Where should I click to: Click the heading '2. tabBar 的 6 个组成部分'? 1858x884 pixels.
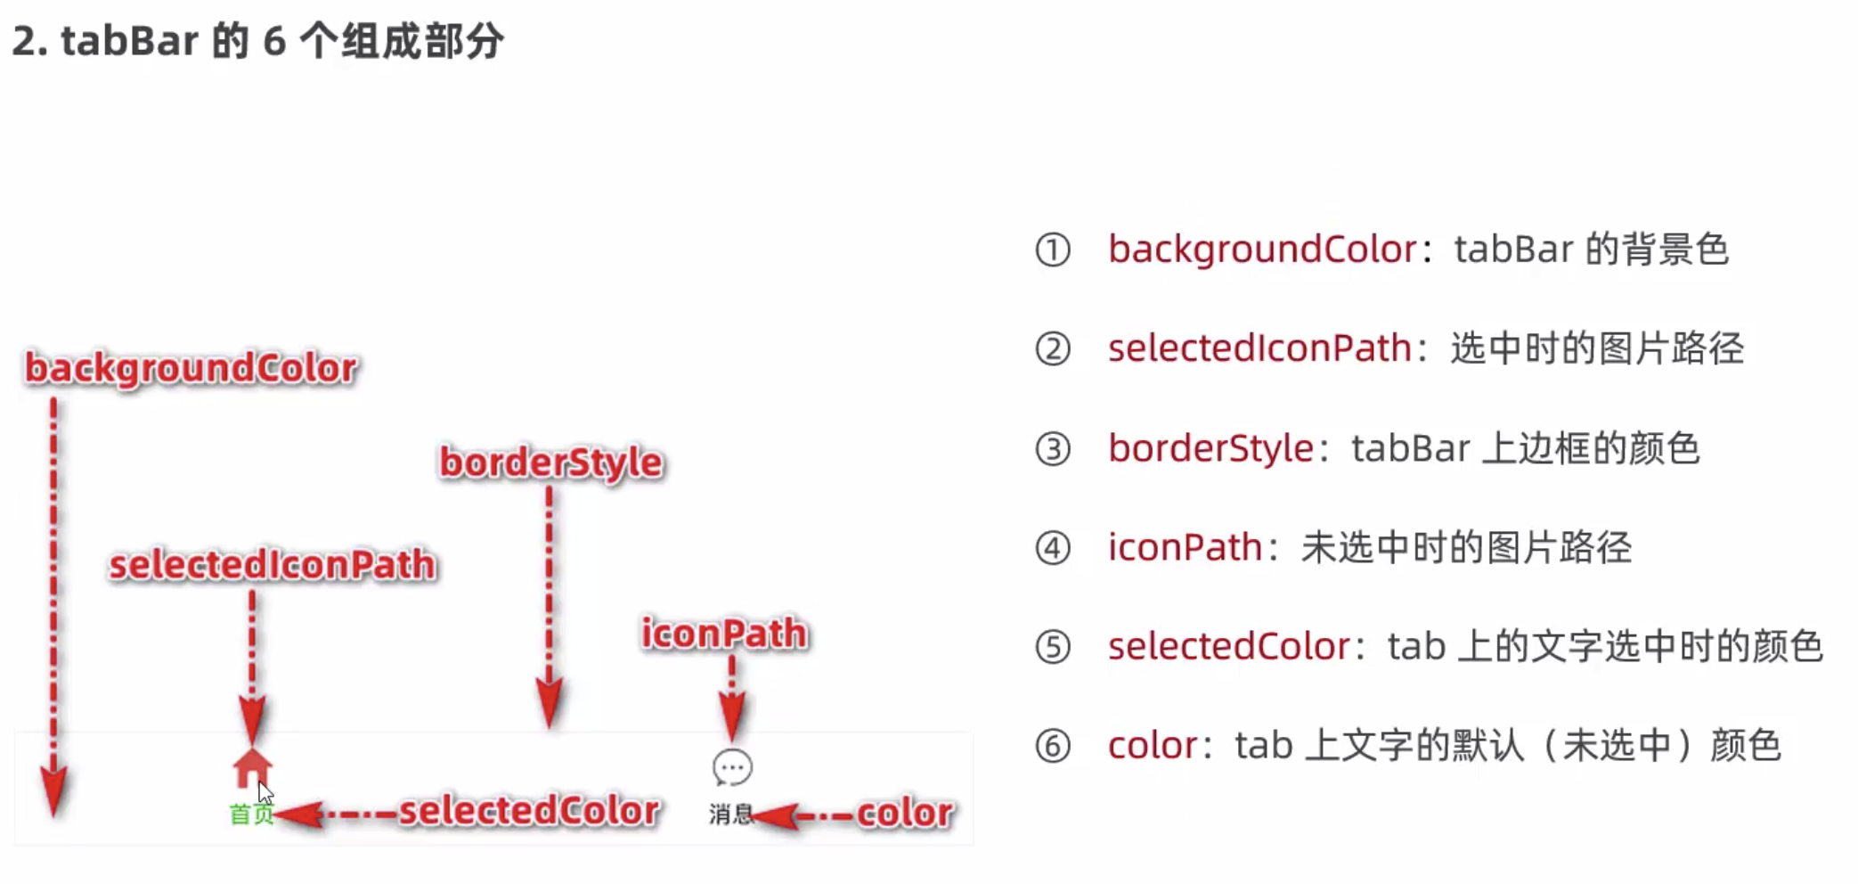[258, 41]
